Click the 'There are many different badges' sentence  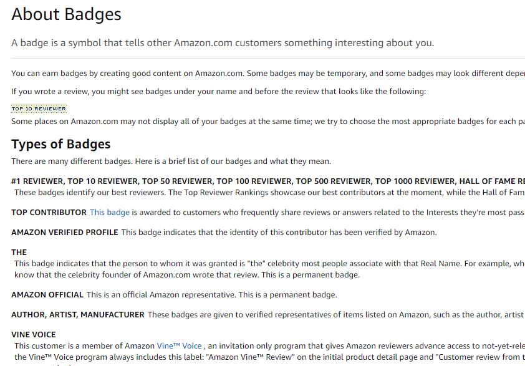point(171,161)
